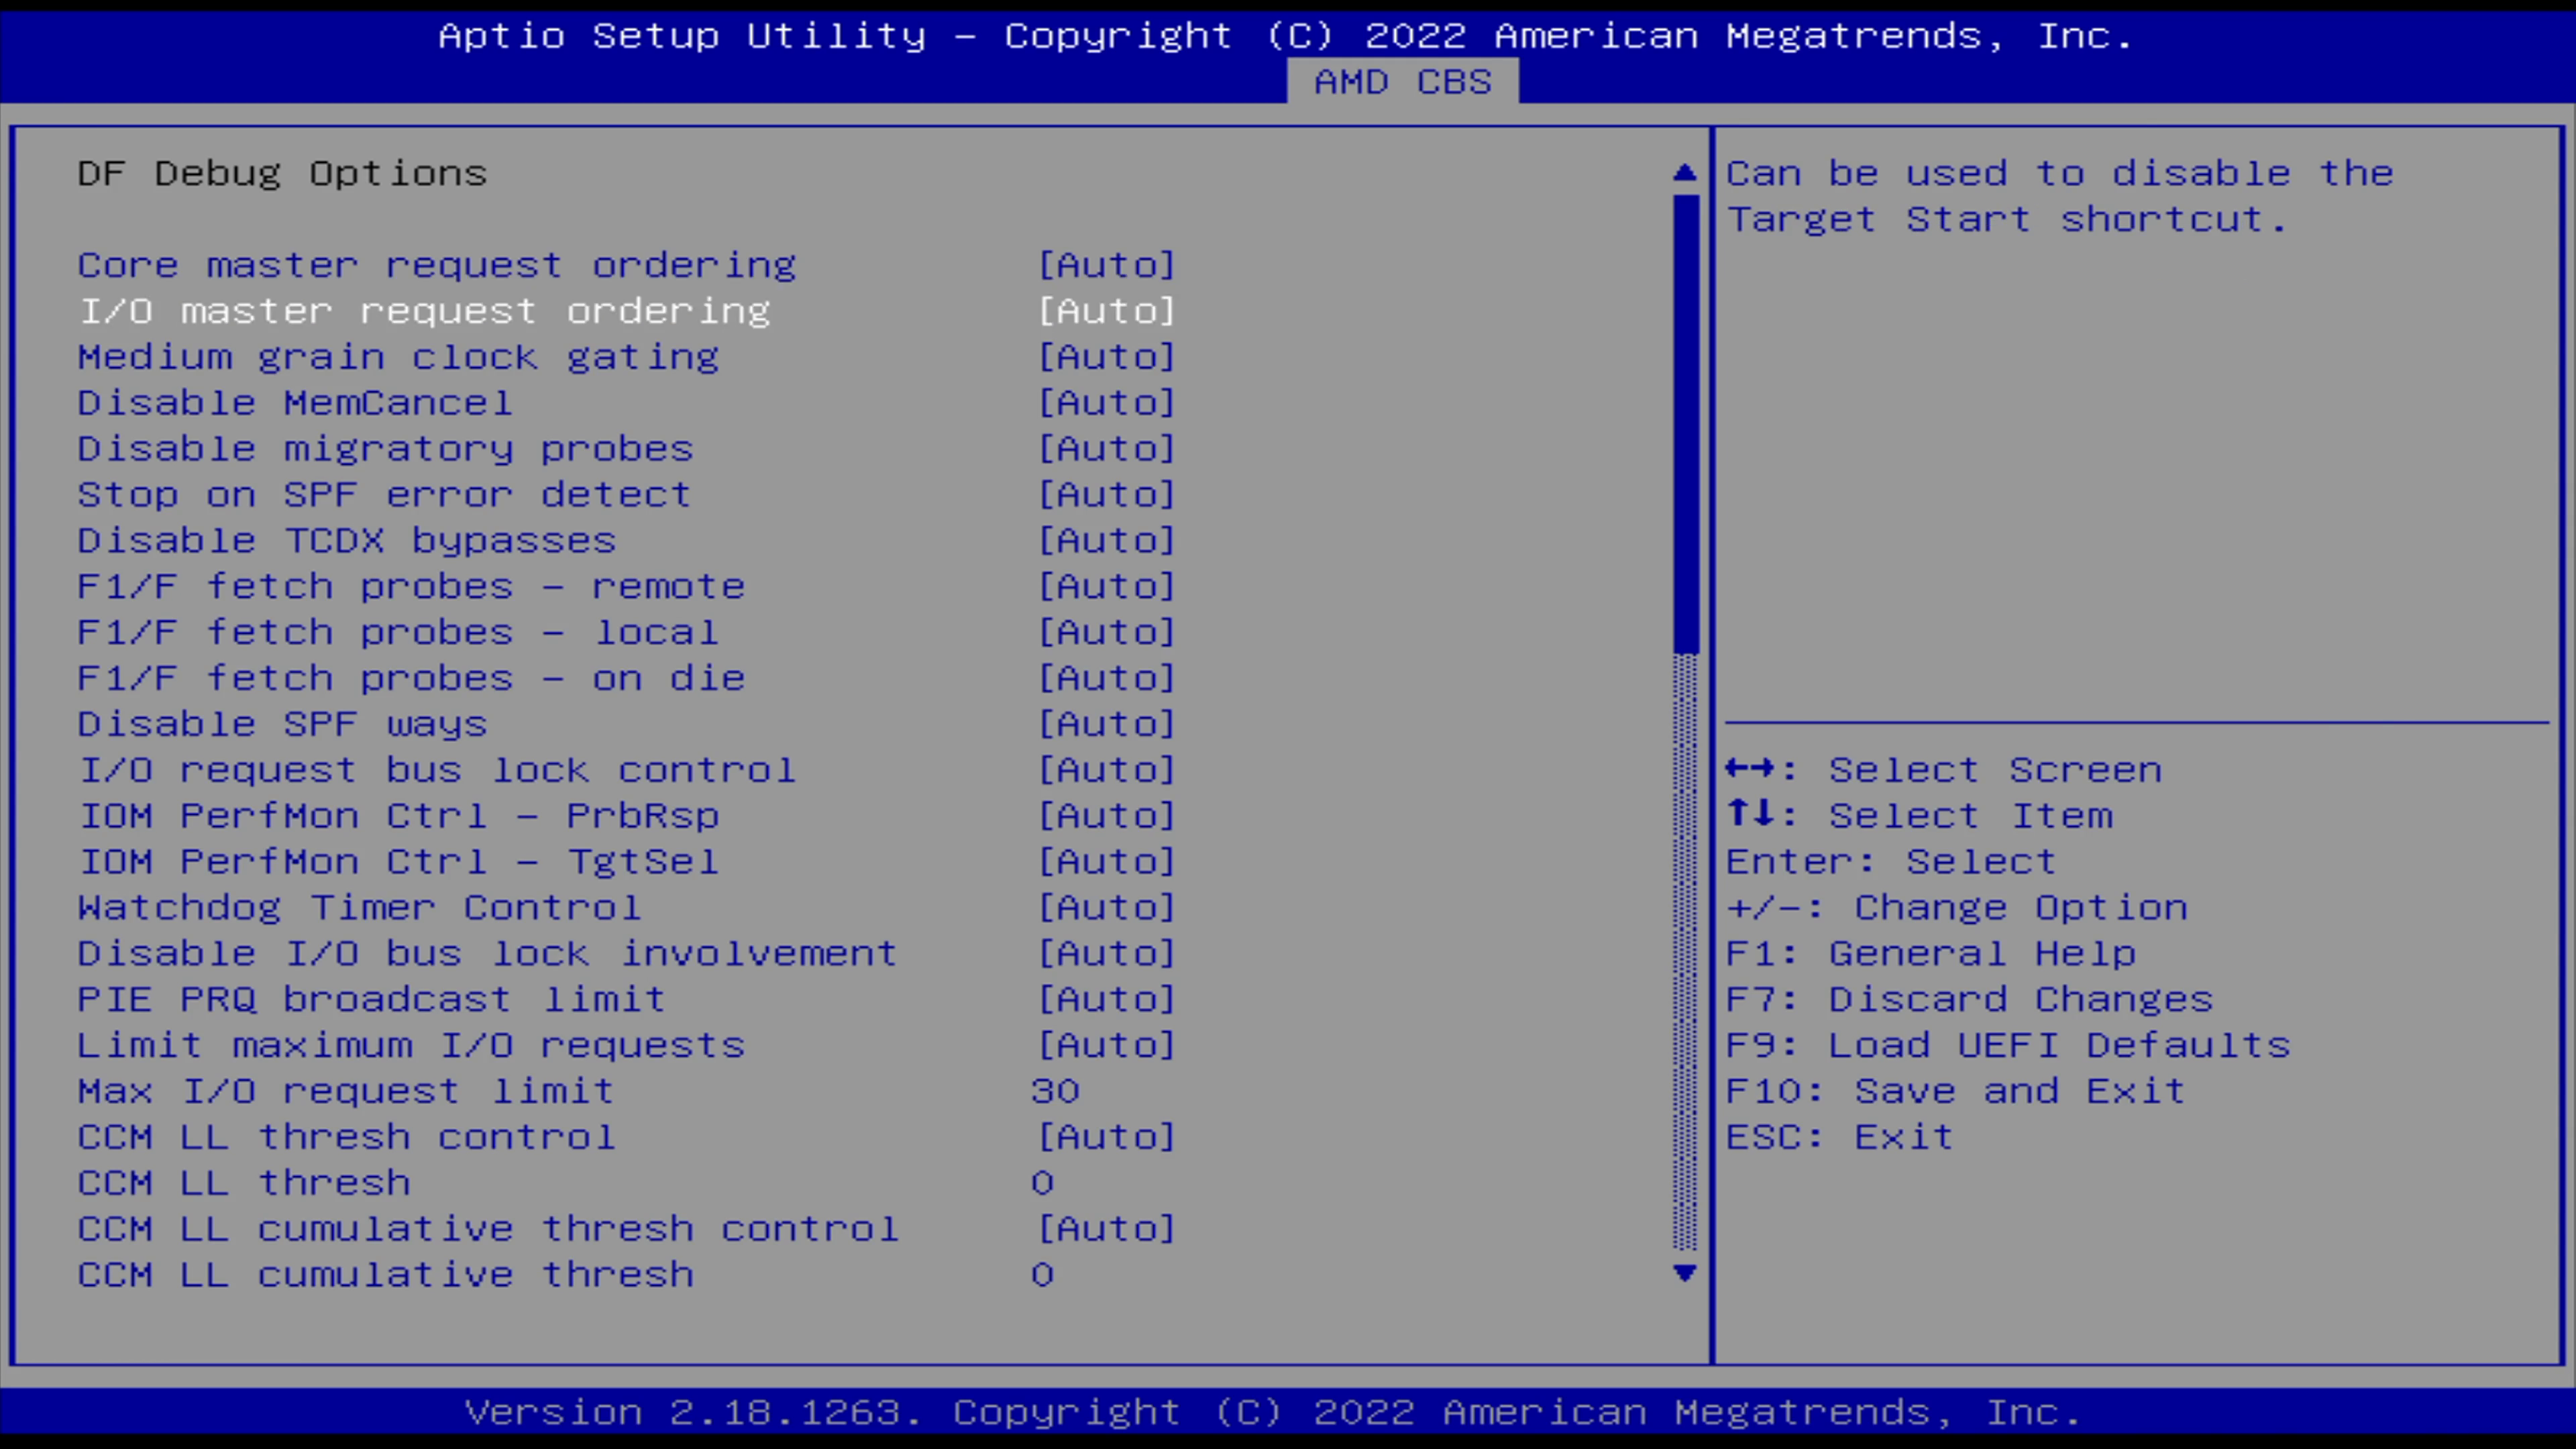Select the IOM PerfMon Ctrl - TgtSel label

click(398, 862)
